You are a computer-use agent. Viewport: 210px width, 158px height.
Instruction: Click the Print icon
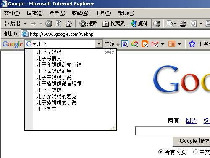tap(183, 24)
